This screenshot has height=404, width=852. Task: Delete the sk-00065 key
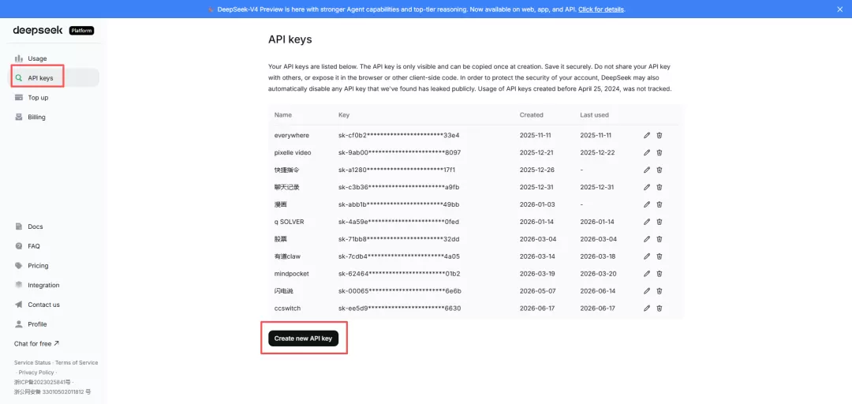click(x=659, y=291)
